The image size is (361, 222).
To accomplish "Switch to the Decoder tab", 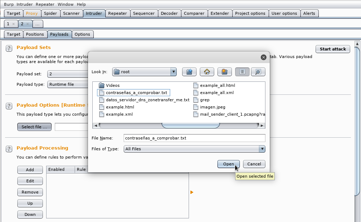I will pyautogui.click(x=169, y=13).
